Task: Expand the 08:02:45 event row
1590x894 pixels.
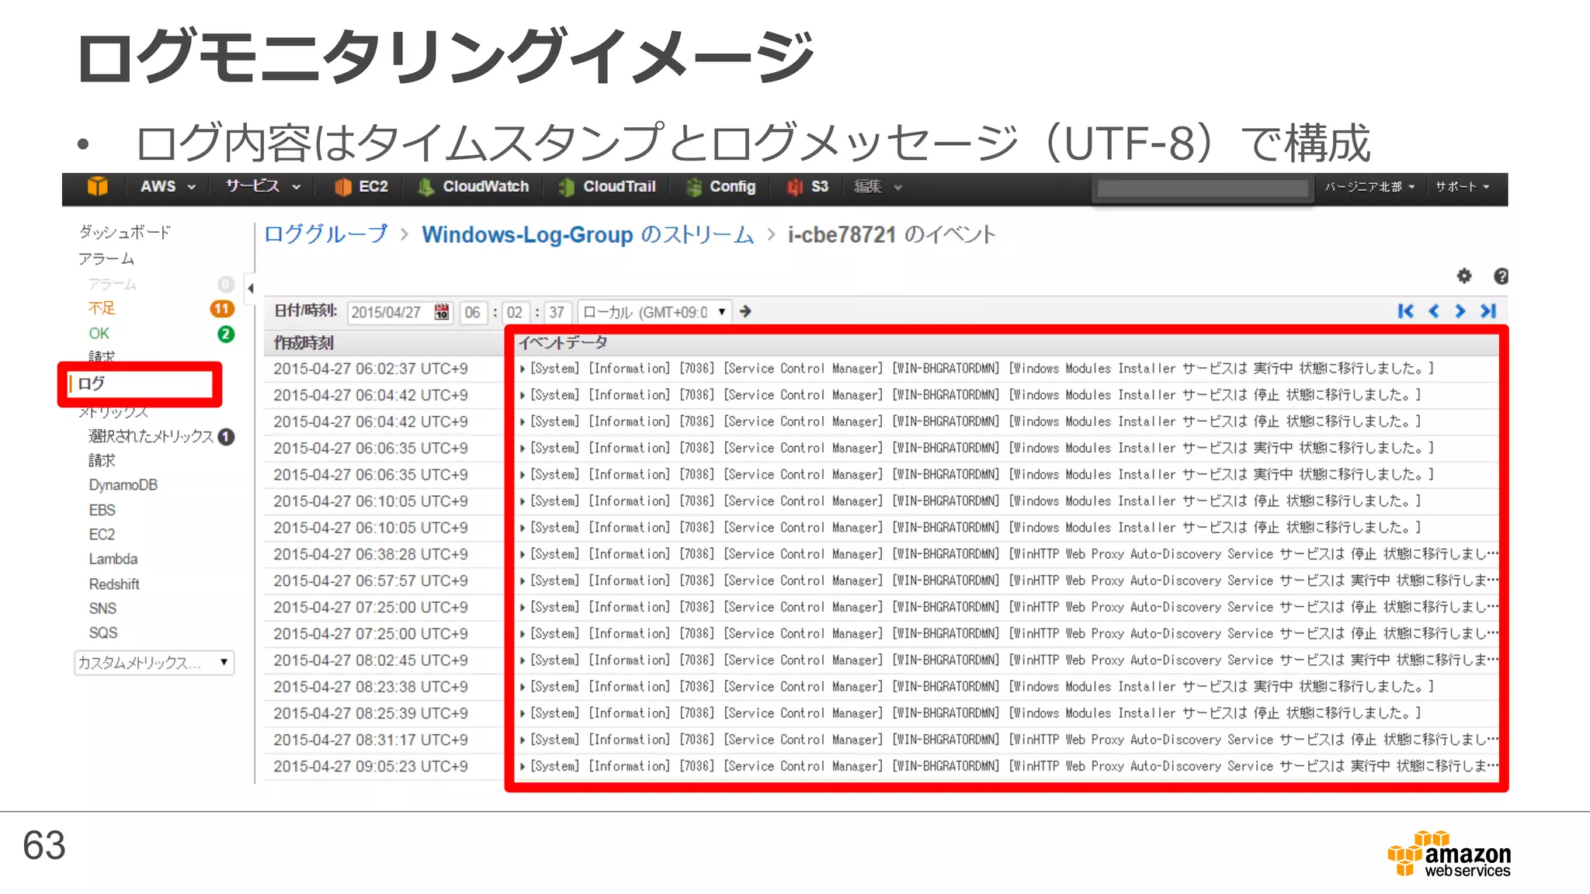Action: (522, 660)
